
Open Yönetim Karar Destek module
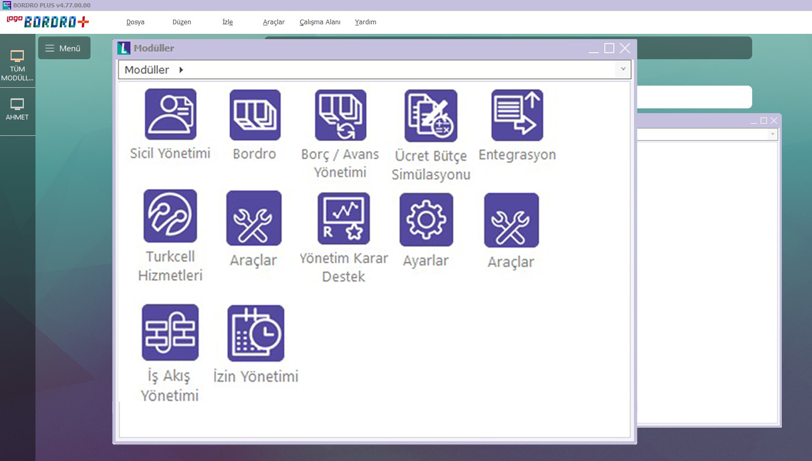pos(344,218)
